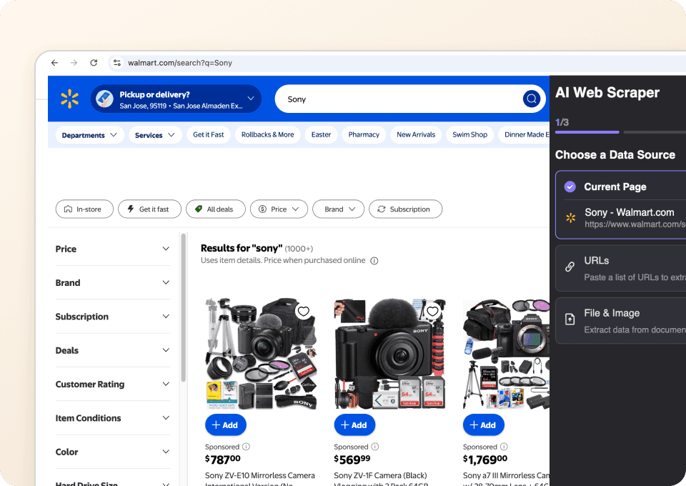
Task: Click the Walmart spark logo
Action: point(69,99)
